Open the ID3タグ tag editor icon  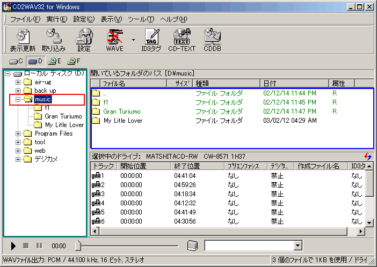coord(151,40)
